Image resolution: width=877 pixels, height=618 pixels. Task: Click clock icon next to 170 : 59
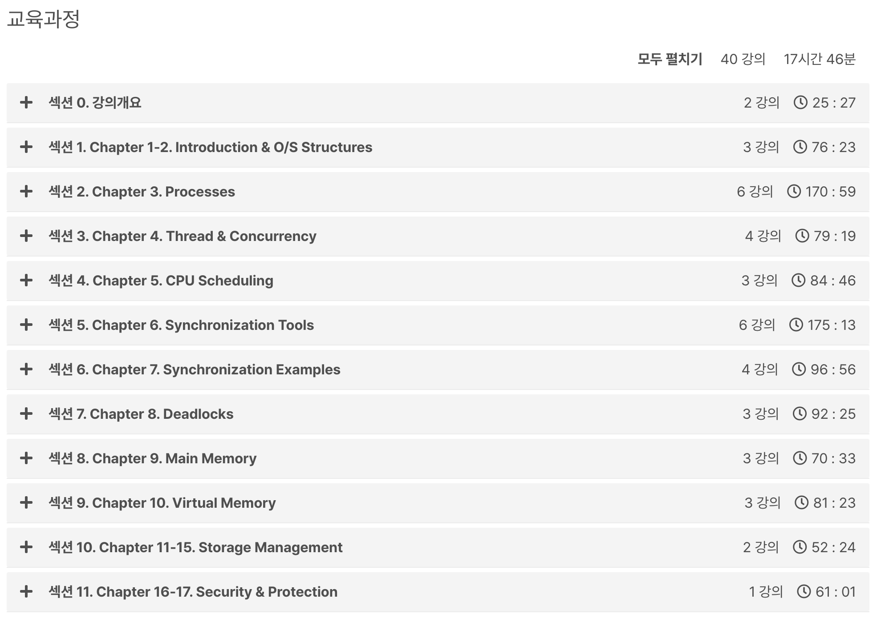[x=794, y=192]
